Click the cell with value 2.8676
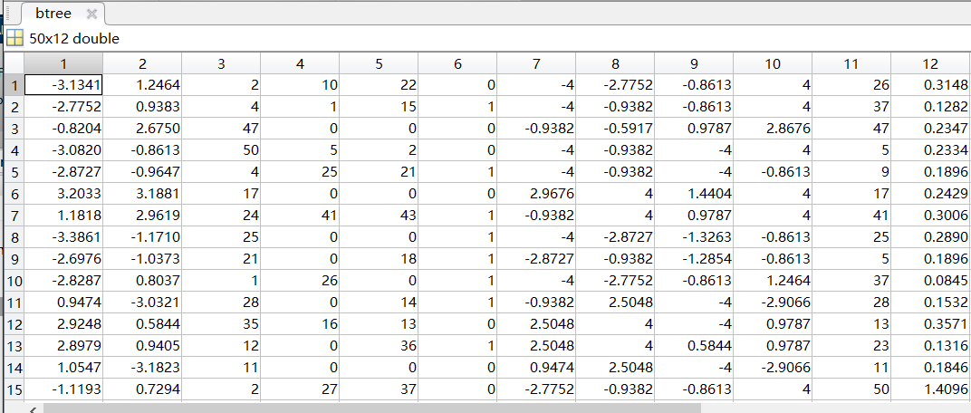The width and height of the screenshot is (971, 413). click(773, 129)
